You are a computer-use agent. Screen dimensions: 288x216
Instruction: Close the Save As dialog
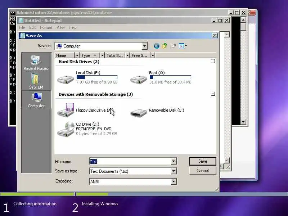pyautogui.click(x=215, y=35)
